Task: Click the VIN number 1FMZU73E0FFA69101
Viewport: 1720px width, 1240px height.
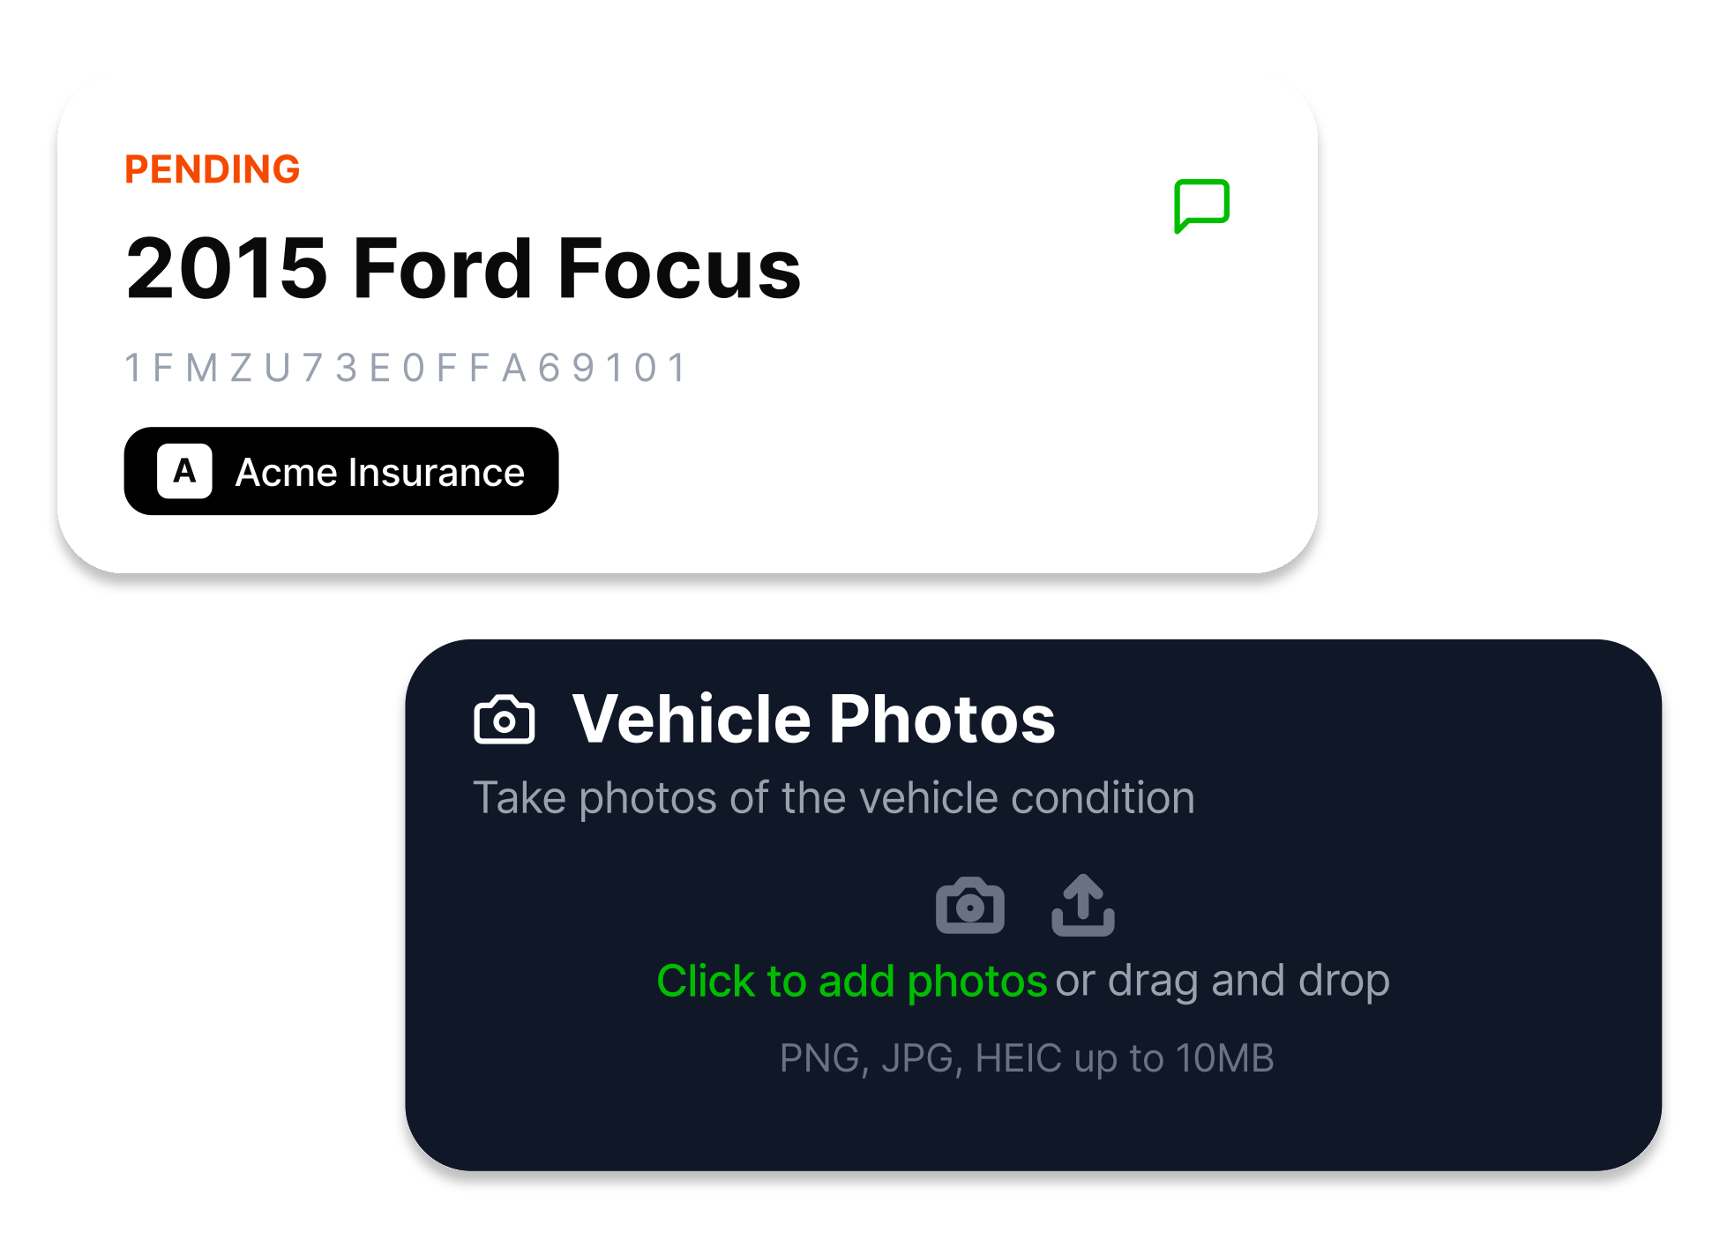Action: (x=405, y=367)
